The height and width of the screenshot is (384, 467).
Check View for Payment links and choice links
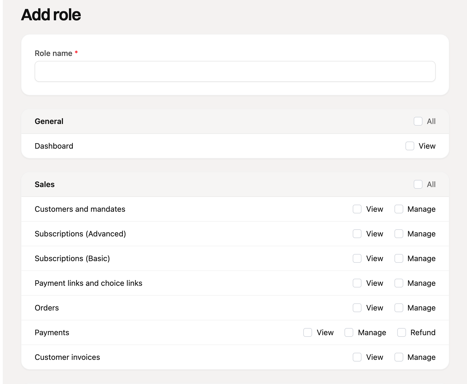(x=357, y=283)
